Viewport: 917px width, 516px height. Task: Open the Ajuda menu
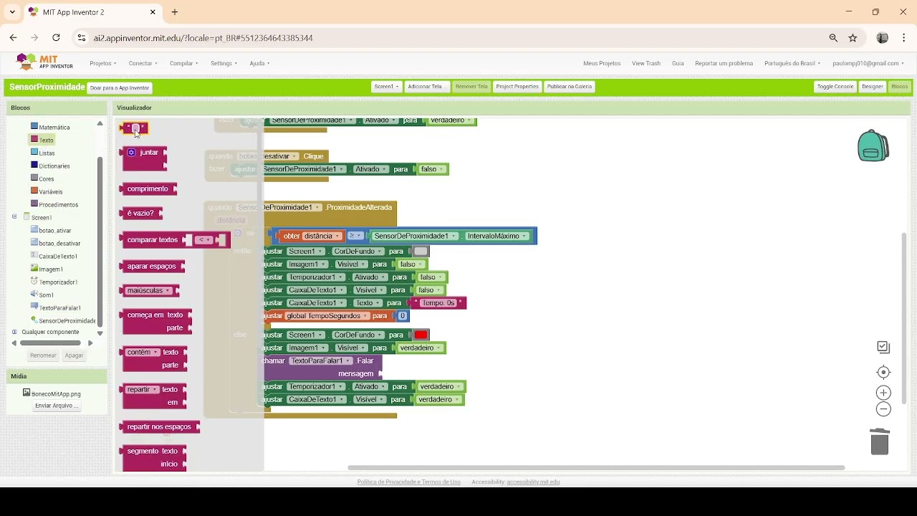coord(259,63)
